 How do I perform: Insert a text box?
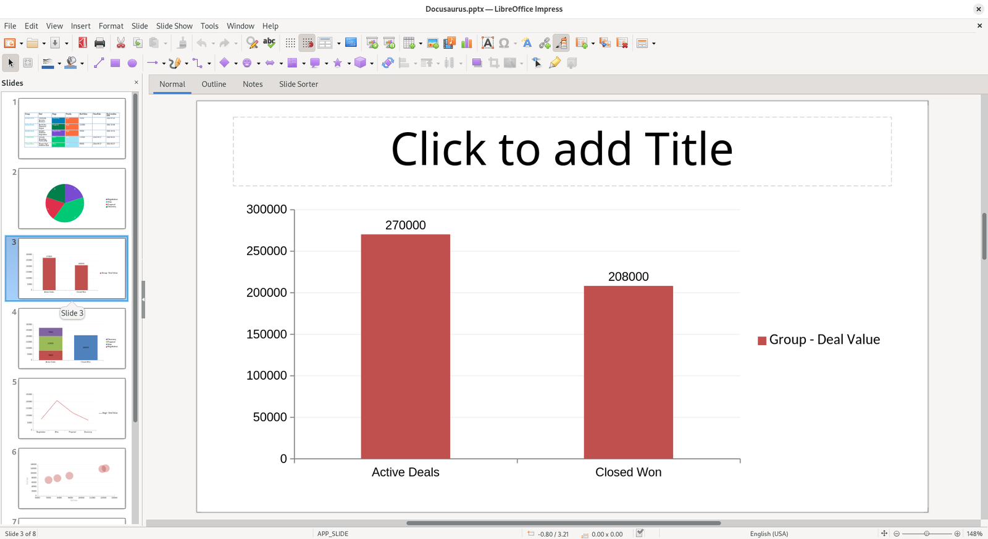pyautogui.click(x=488, y=43)
